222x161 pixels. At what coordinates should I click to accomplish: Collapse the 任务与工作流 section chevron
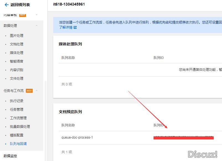coord(37,91)
